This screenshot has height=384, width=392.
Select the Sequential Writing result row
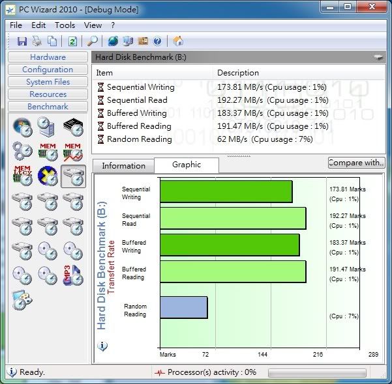point(239,87)
